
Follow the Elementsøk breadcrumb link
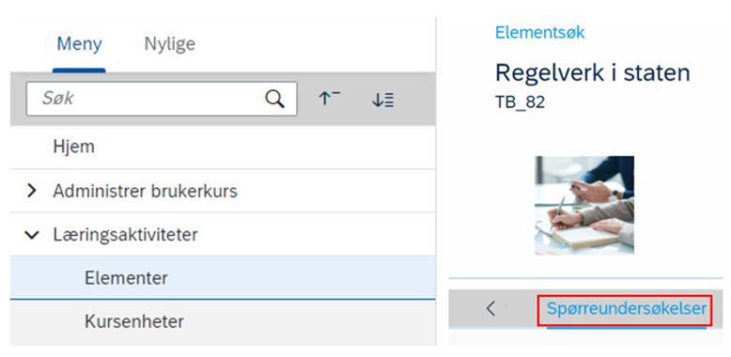[x=539, y=33]
